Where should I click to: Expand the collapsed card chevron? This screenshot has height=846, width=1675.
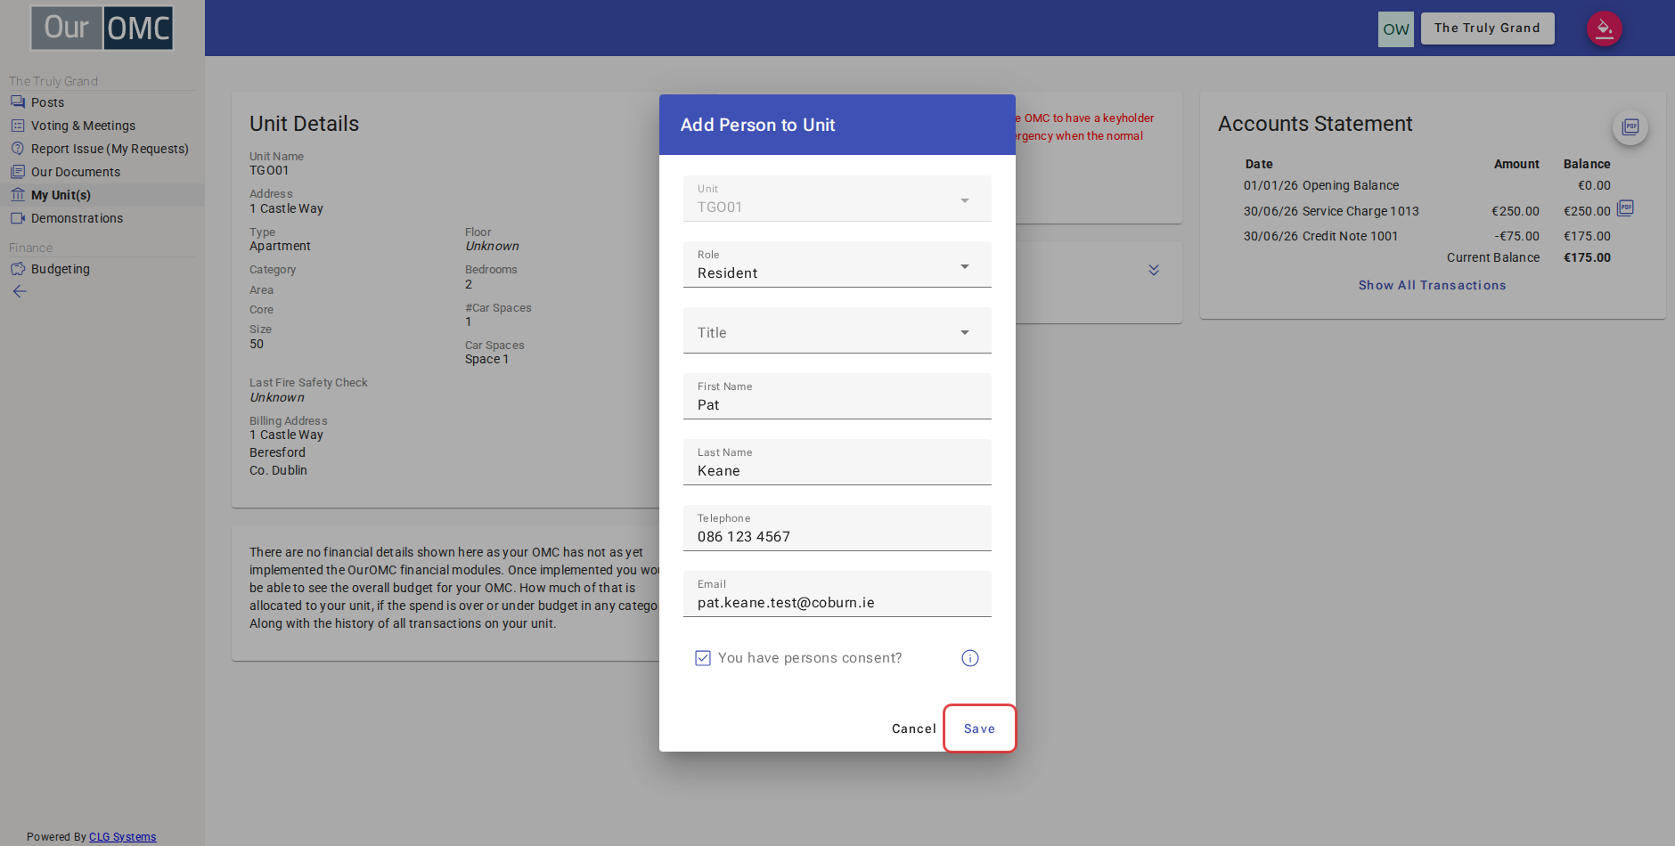click(1154, 270)
